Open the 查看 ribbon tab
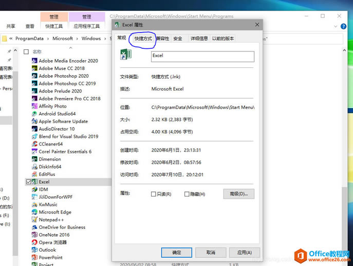Viewport: 353px width, 266px height. point(30,26)
